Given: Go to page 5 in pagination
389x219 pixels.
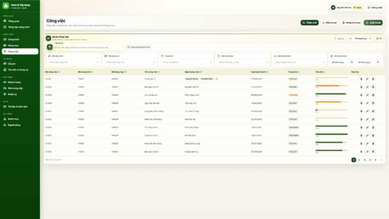Looking at the screenshot, I should (375, 160).
